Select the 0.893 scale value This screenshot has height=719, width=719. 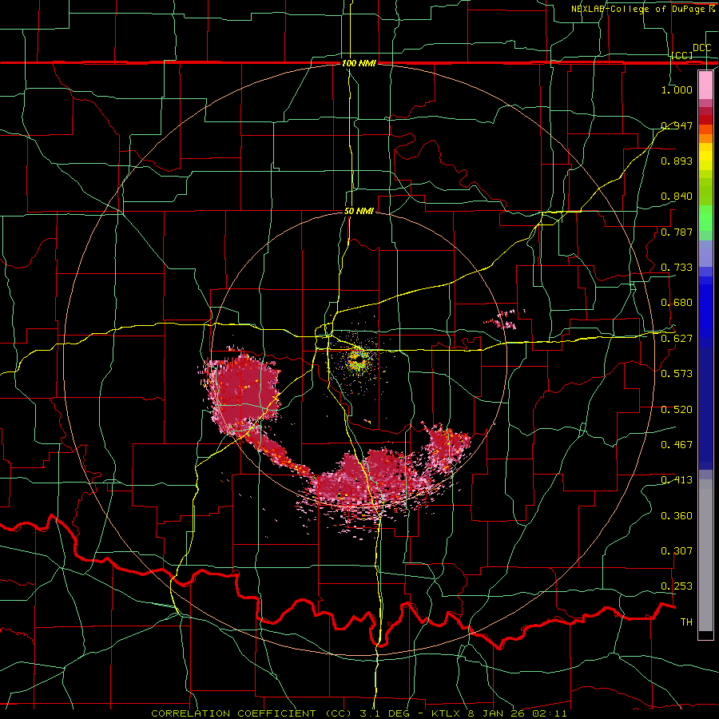click(x=677, y=161)
